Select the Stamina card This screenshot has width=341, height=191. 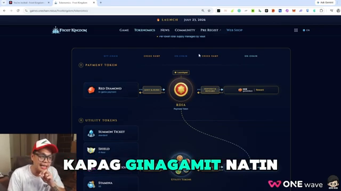click(x=111, y=184)
